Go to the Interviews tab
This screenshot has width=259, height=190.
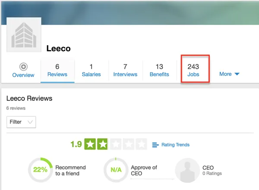tap(125, 71)
